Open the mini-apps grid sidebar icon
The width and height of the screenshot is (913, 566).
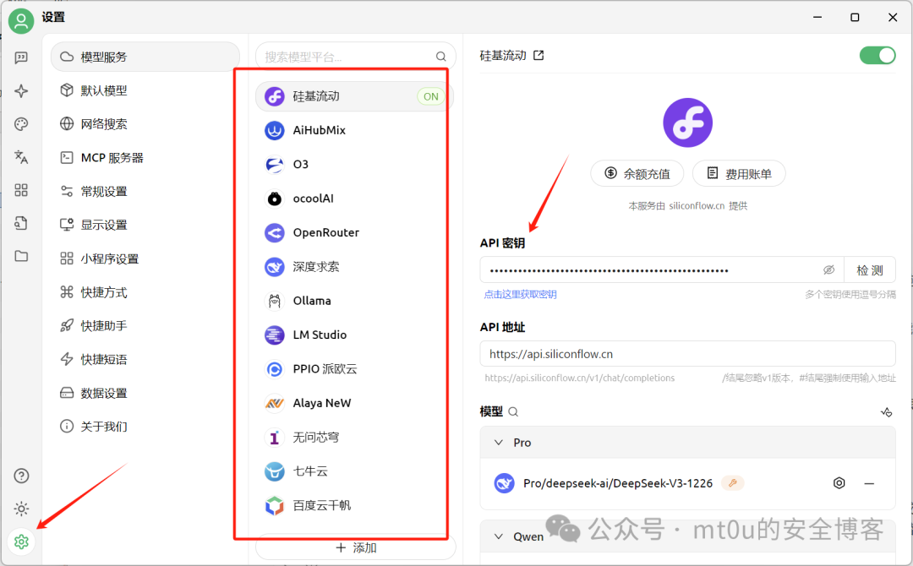21,190
